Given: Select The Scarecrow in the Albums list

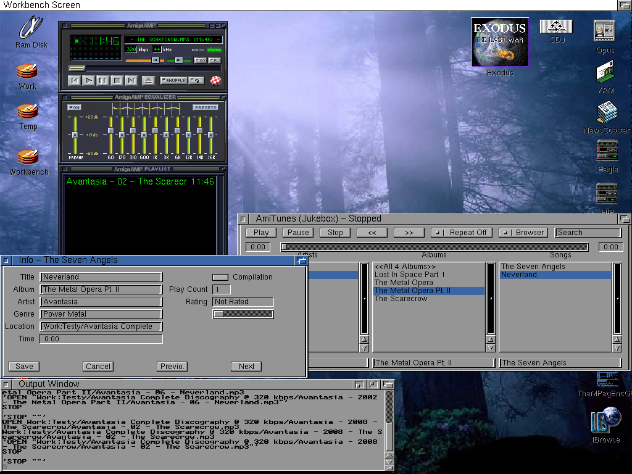Looking at the screenshot, I should [429, 299].
